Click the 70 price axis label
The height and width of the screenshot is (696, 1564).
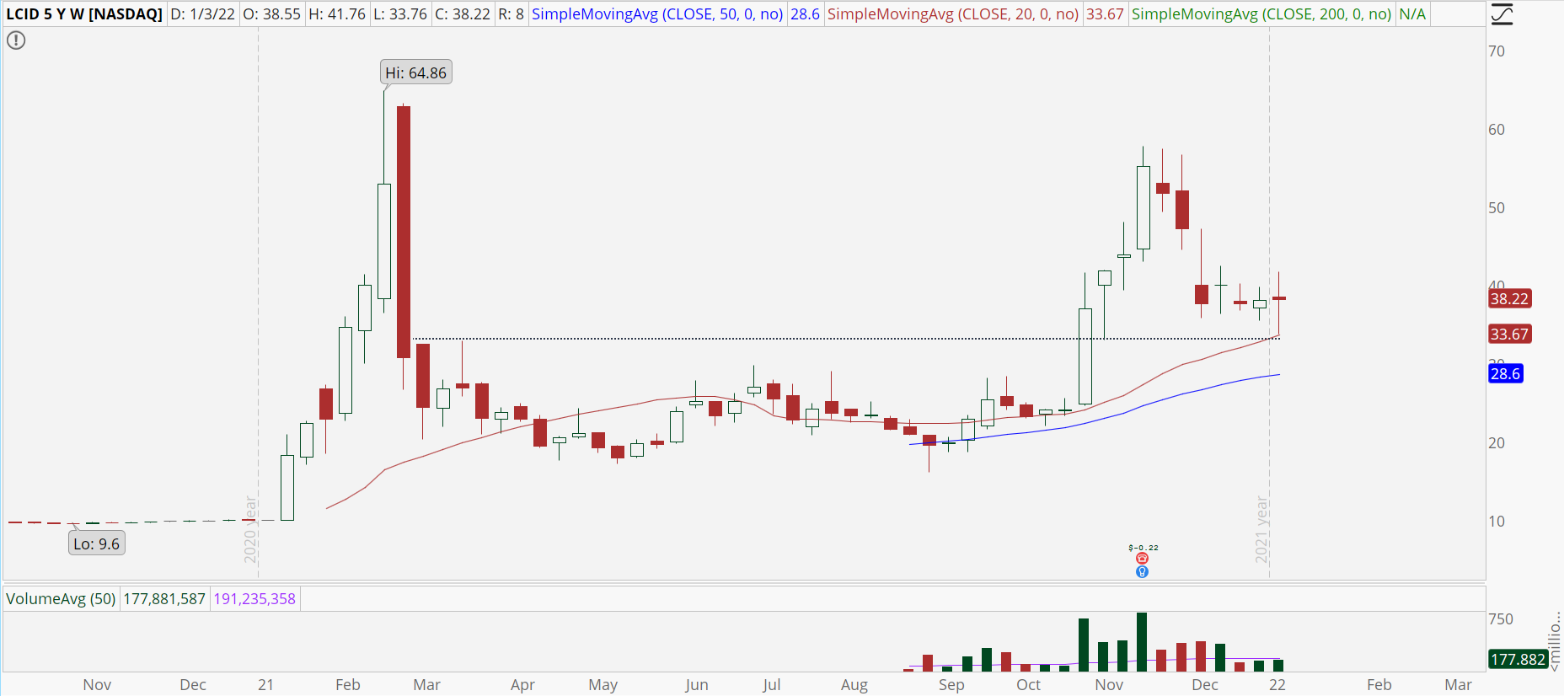[1497, 51]
